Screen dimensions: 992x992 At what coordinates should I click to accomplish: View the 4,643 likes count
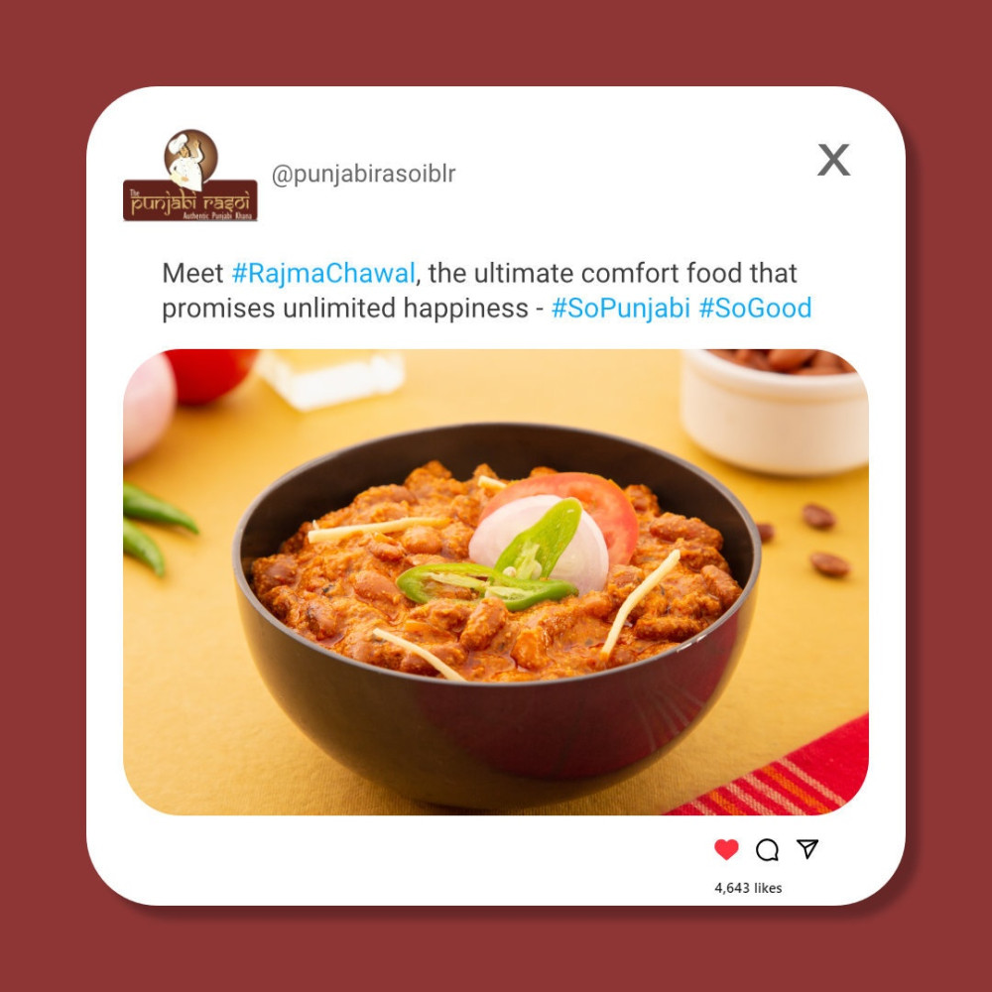748,888
